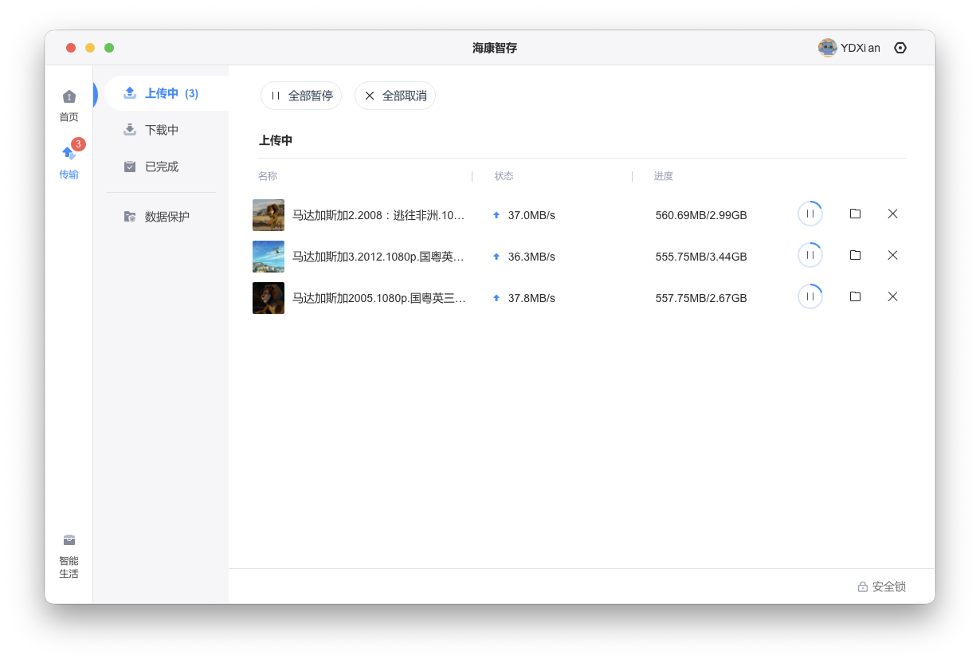The height and width of the screenshot is (663, 980).
Task: Click the 全部暂停 button
Action: coord(301,96)
